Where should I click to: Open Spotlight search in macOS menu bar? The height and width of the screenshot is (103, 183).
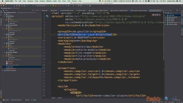(x=140, y=1)
